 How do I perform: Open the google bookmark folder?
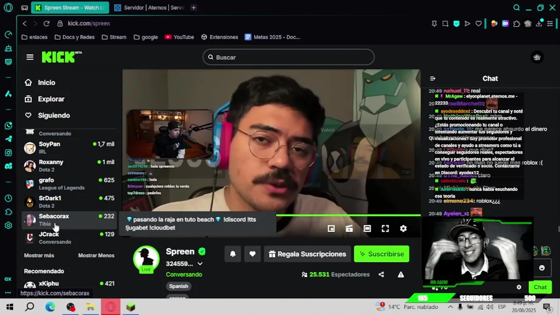145,37
